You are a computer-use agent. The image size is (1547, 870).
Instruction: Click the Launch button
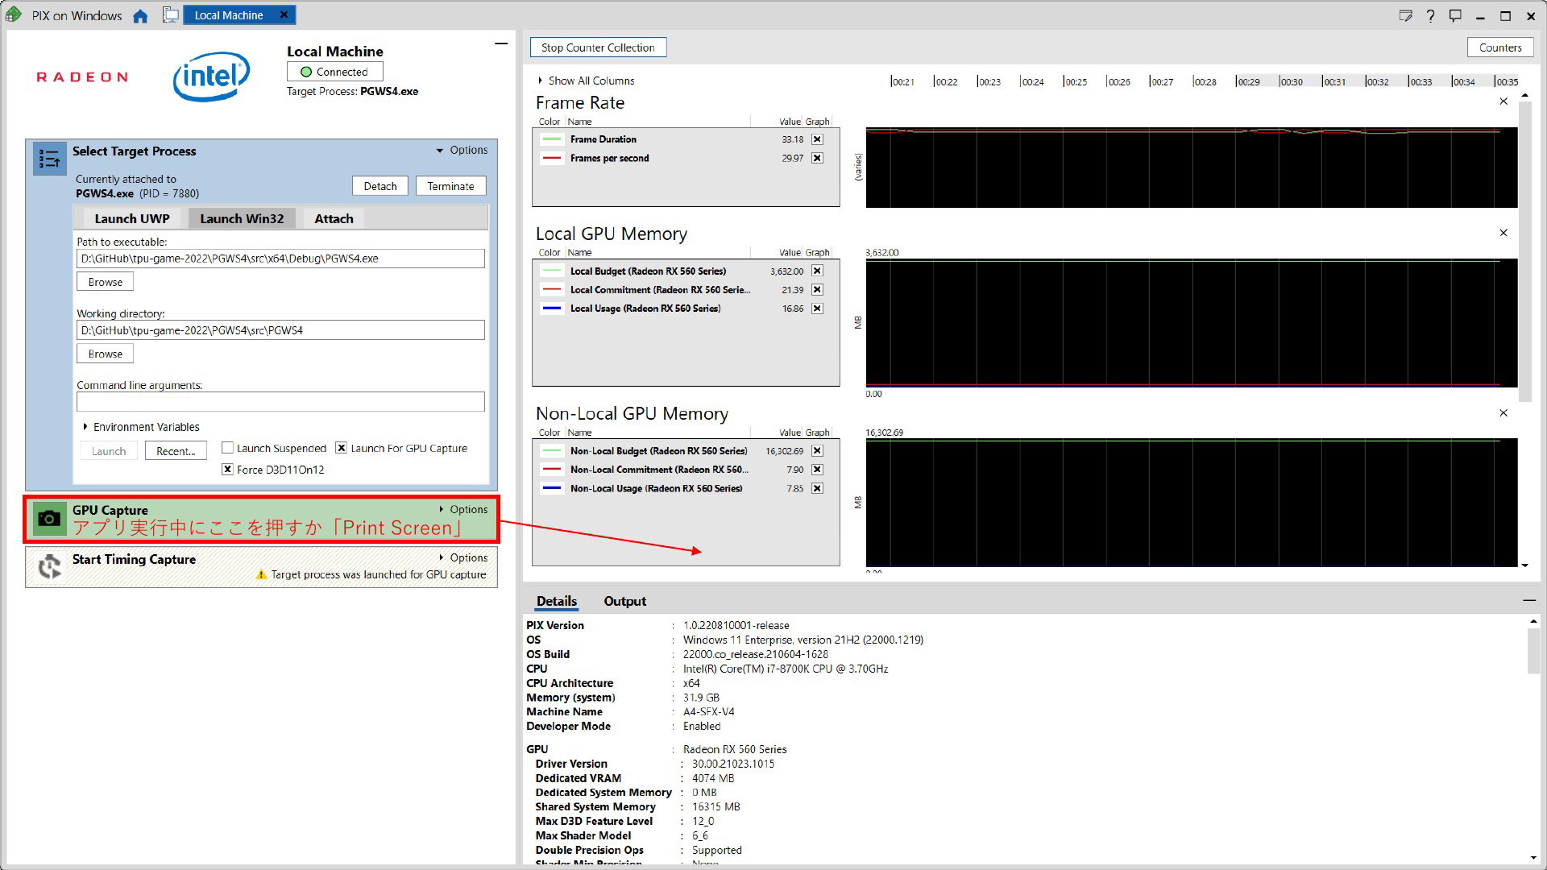[x=109, y=451]
